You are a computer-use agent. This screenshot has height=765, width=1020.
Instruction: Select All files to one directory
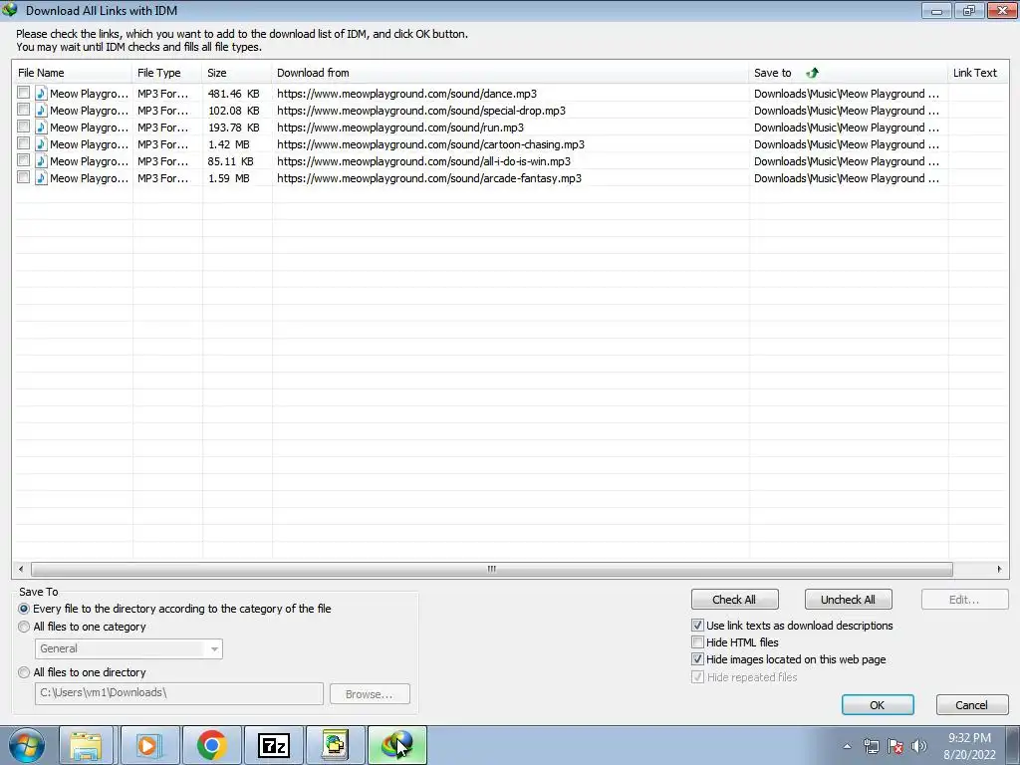click(24, 672)
